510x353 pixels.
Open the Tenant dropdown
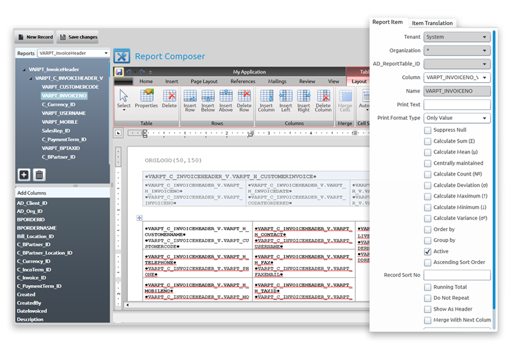pos(457,36)
